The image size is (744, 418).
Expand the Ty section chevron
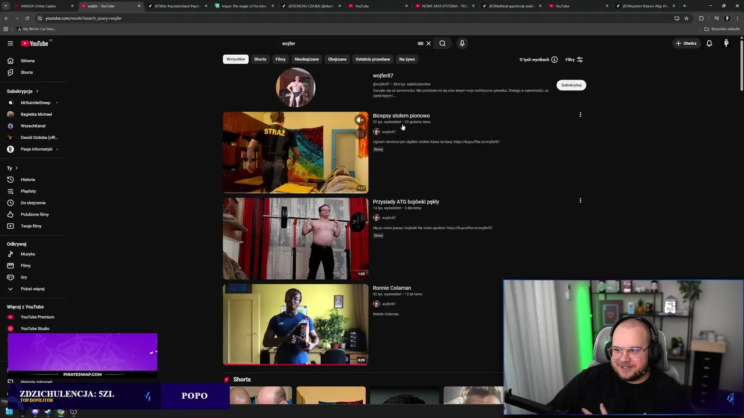coord(16,168)
